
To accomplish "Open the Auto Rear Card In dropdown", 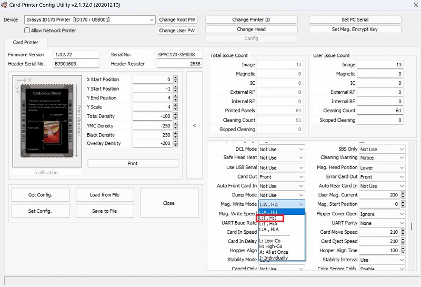I will [x=382, y=186].
